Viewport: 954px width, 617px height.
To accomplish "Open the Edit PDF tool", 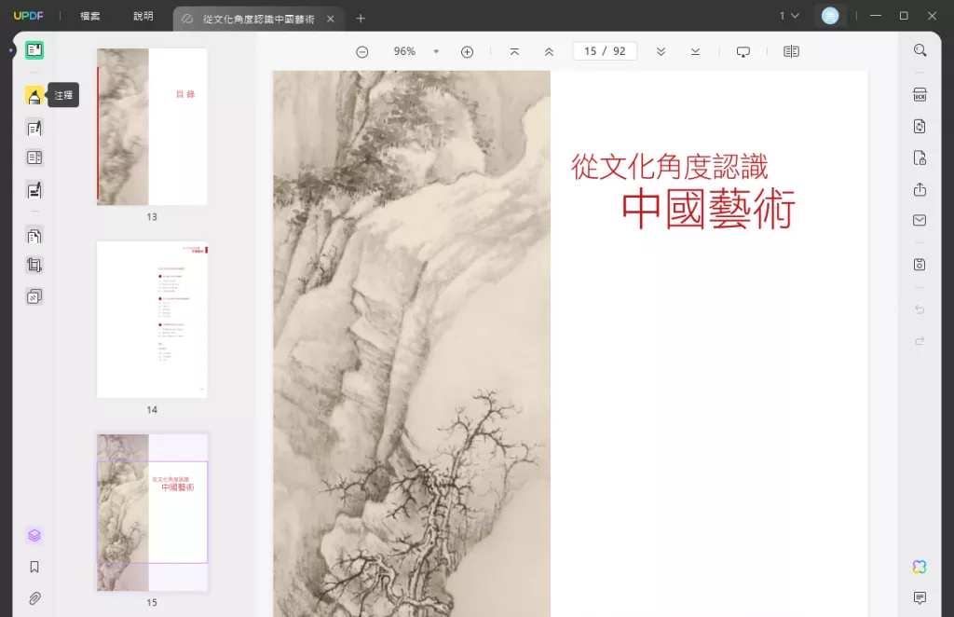I will pos(34,128).
